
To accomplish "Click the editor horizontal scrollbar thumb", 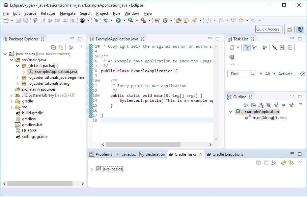I will click(143, 145).
